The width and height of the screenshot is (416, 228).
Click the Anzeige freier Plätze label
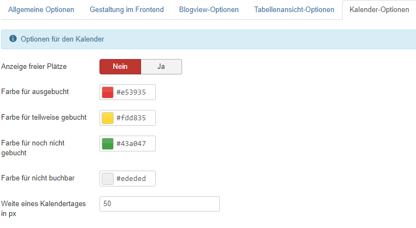[34, 67]
